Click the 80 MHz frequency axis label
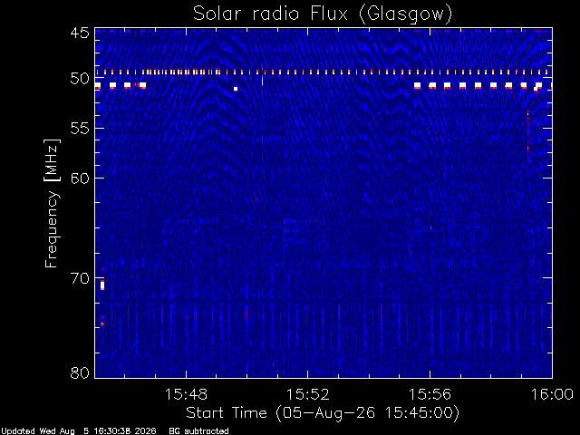The image size is (580, 435). tap(80, 372)
